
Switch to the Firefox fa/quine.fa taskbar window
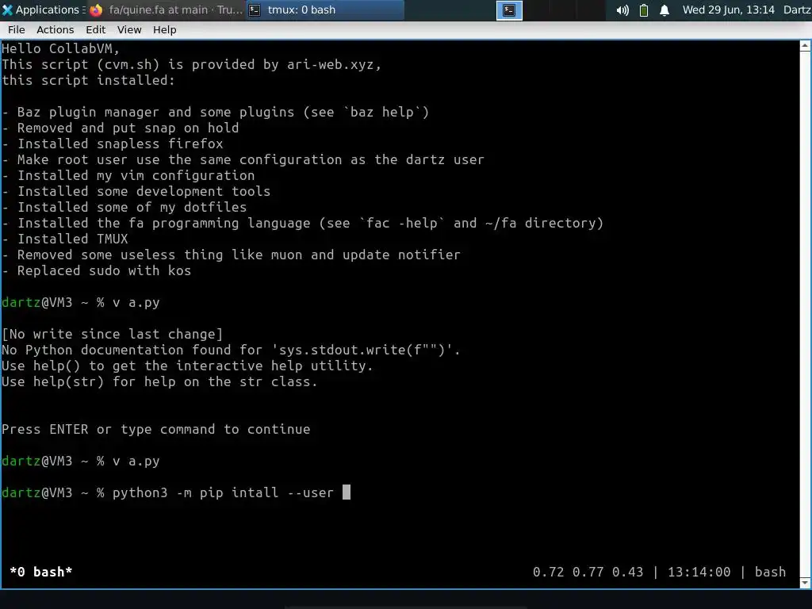167,10
